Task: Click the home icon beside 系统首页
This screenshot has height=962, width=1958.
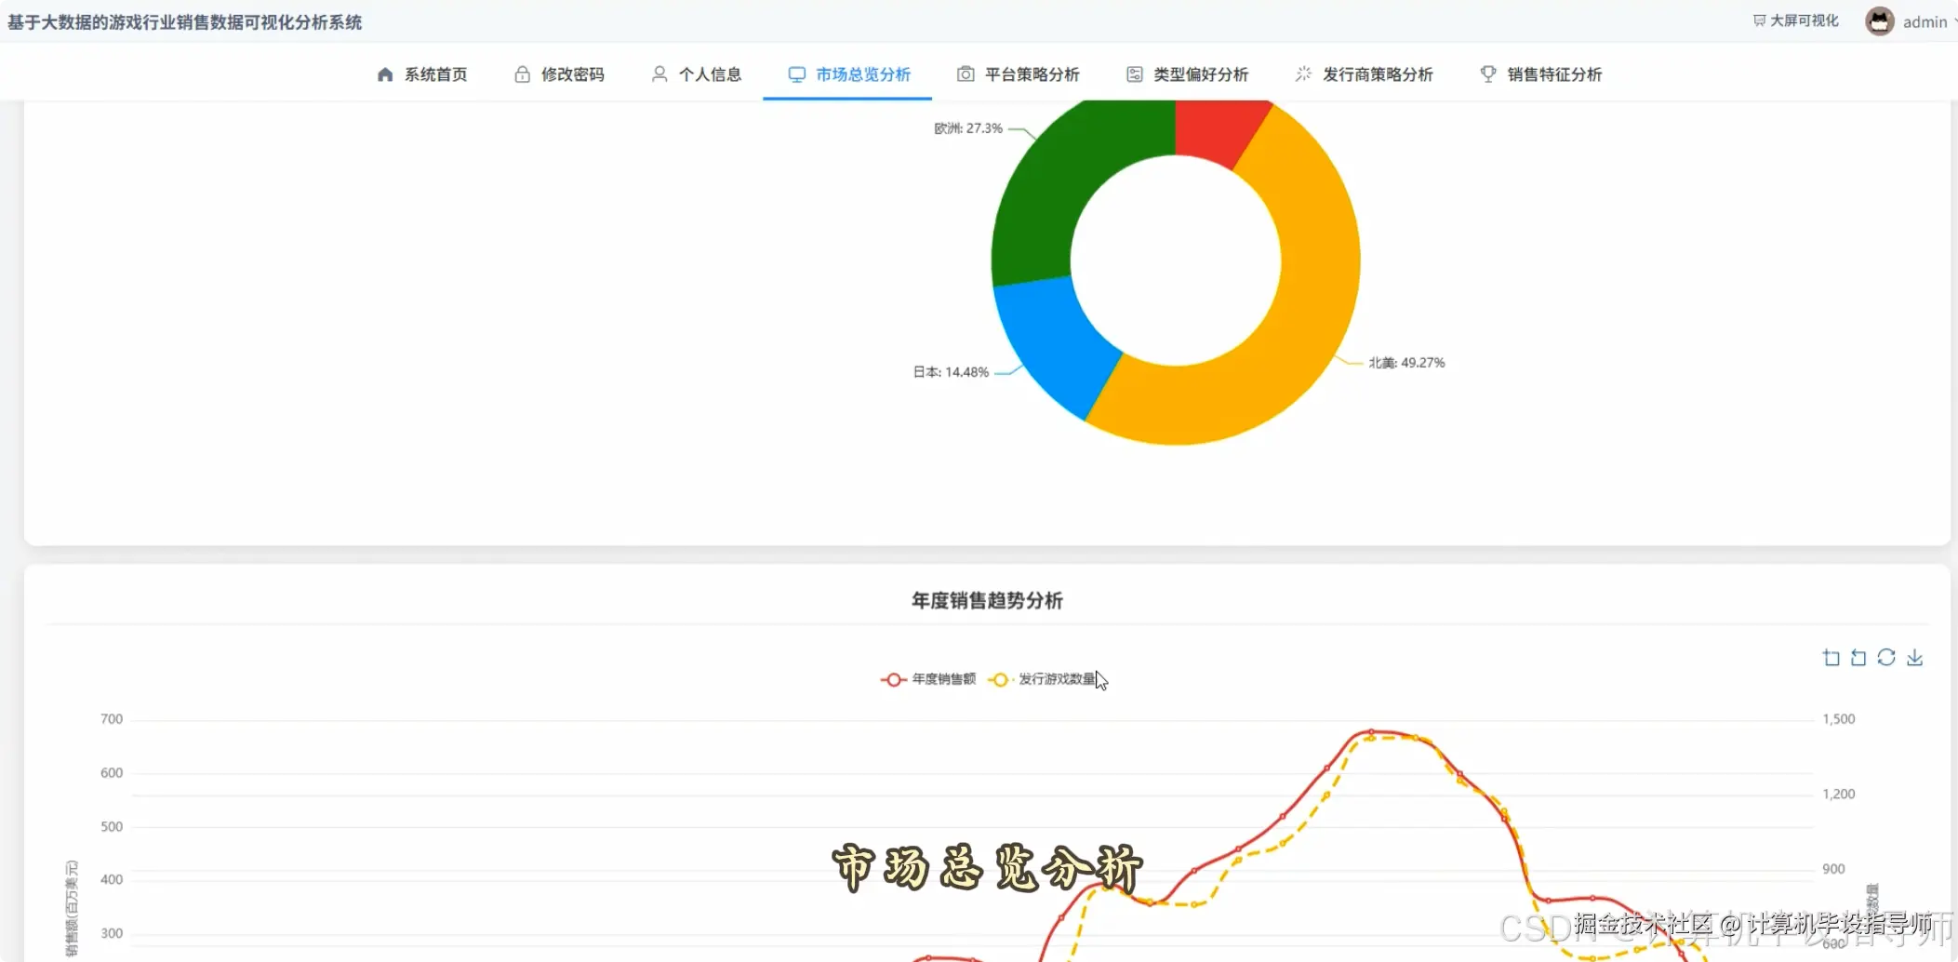Action: click(385, 74)
